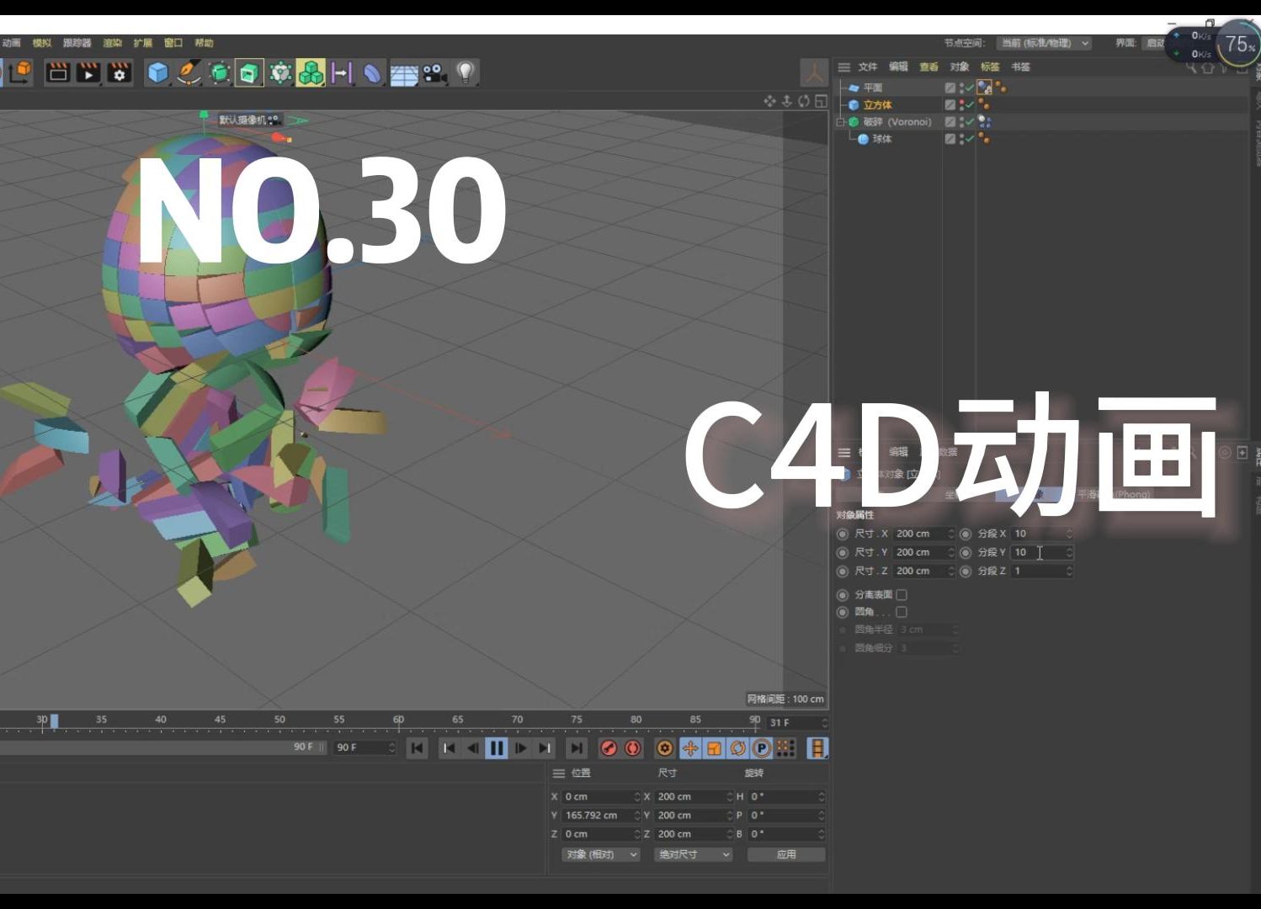The image size is (1261, 909).
Task: Go to the end of the animation
Action: pos(577,748)
